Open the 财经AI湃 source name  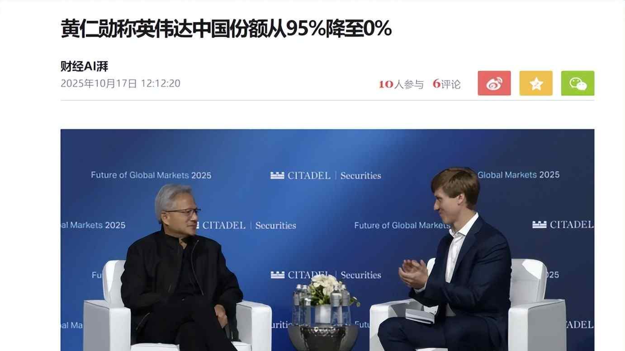tap(85, 66)
